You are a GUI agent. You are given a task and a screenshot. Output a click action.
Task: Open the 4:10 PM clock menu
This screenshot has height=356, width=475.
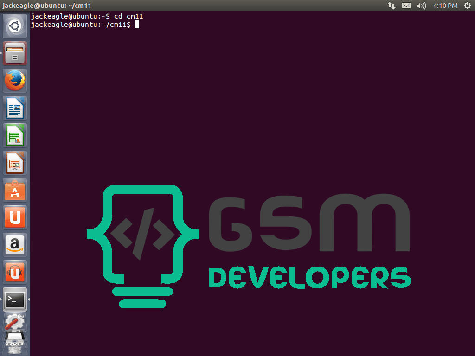[x=445, y=6]
